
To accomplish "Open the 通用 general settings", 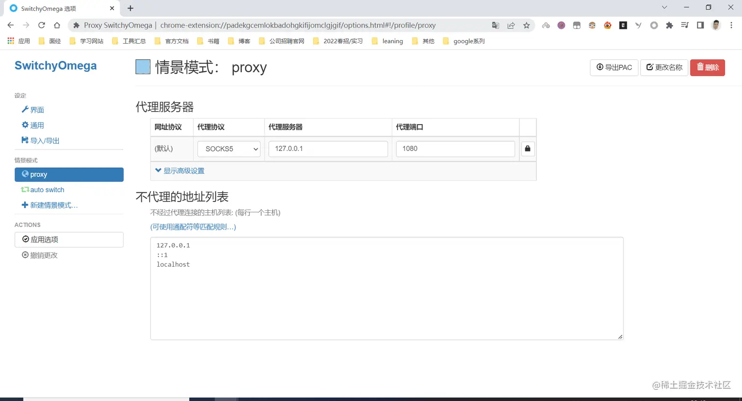I will pos(33,125).
